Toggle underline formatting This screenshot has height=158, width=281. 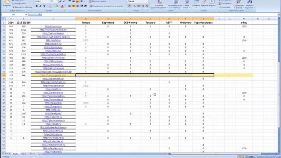[x=44, y=6]
